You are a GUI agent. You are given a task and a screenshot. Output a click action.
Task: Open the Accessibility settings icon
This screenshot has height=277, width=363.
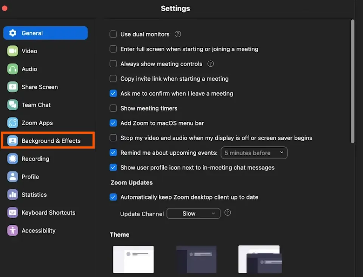click(12, 230)
